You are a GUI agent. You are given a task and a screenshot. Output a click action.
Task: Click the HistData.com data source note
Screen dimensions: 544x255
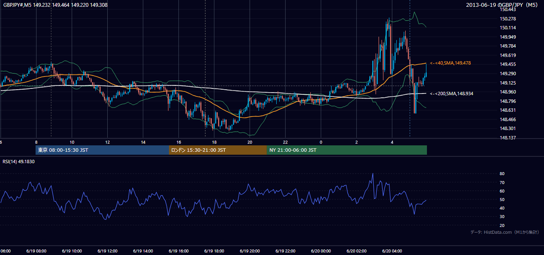coord(505,232)
